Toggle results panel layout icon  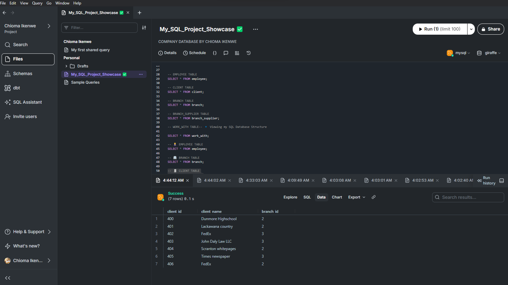502,181
